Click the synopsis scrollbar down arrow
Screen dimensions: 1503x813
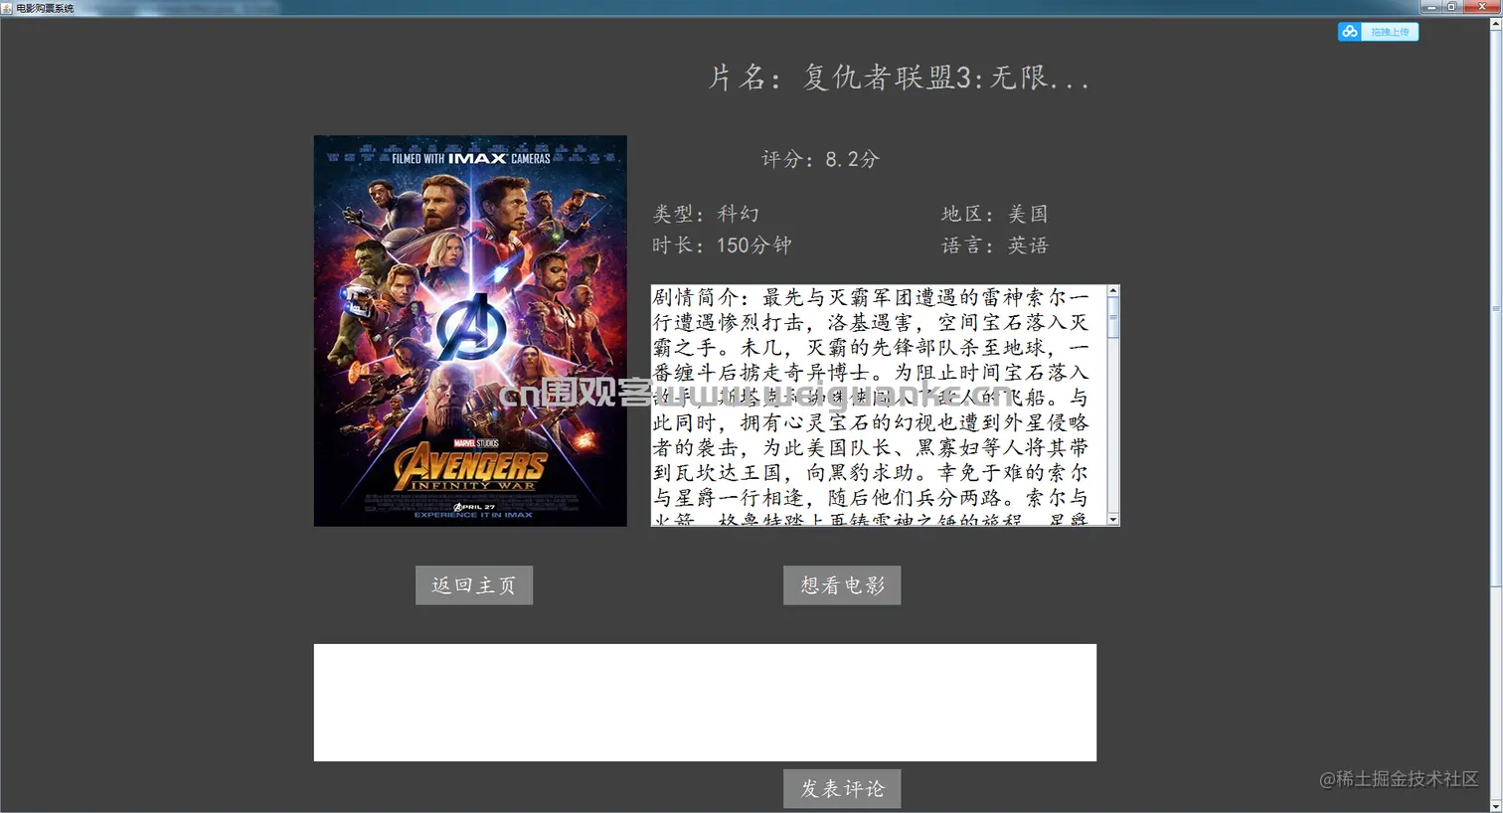pos(1113,520)
